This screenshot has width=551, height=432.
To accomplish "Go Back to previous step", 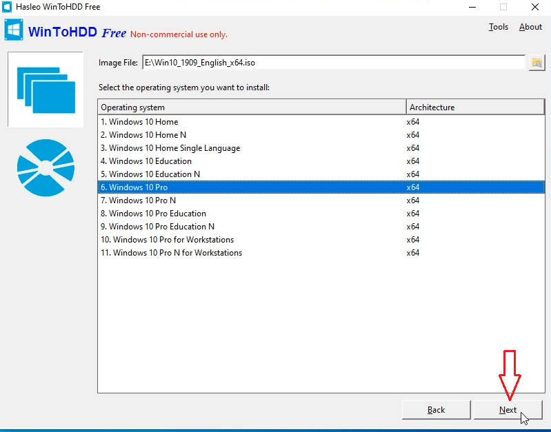I will [x=436, y=410].
